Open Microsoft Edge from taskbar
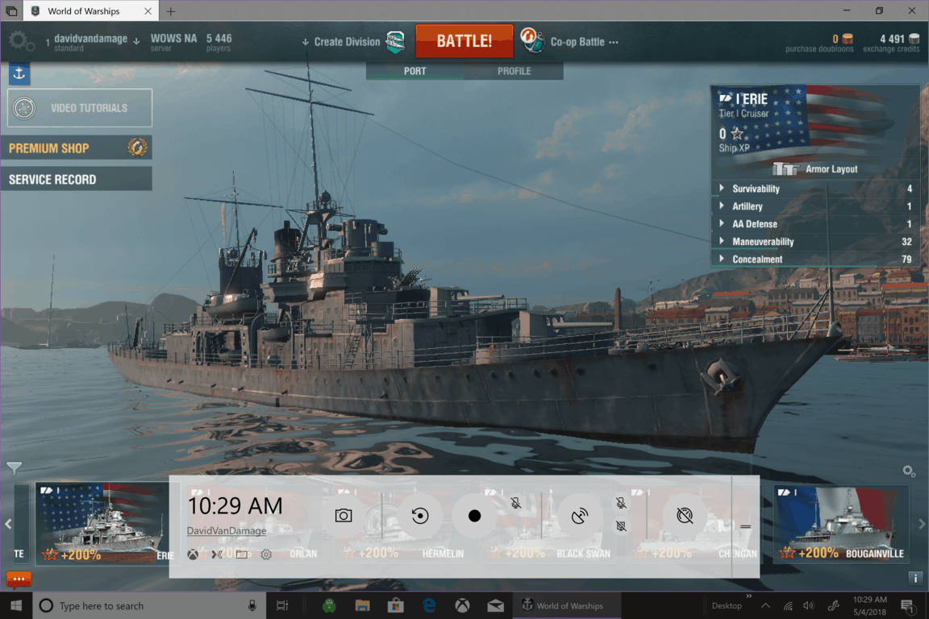This screenshot has height=619, width=929. click(x=429, y=605)
